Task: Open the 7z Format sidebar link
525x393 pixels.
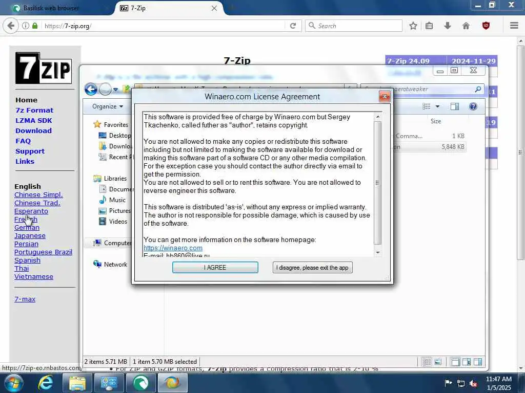Action: [34, 111]
